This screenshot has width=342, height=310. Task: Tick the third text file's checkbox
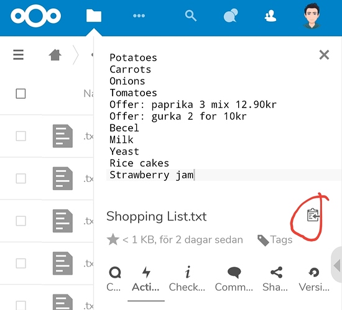(x=21, y=221)
